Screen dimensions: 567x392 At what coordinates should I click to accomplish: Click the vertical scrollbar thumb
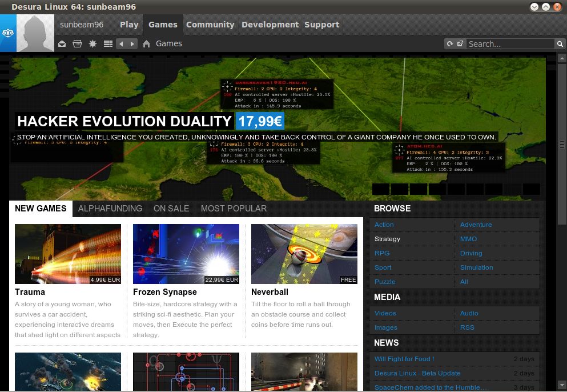point(562,145)
